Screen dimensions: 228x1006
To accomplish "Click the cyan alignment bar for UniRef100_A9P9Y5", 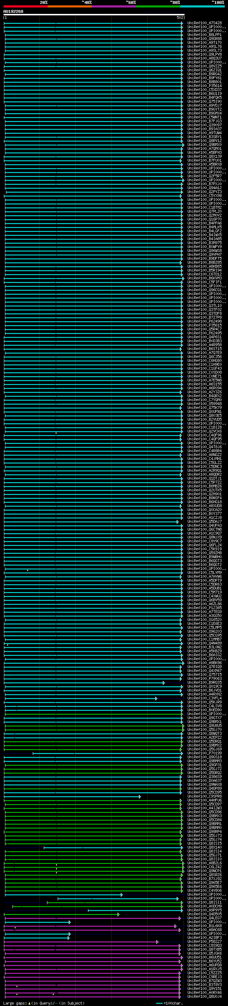I will point(135,911).
